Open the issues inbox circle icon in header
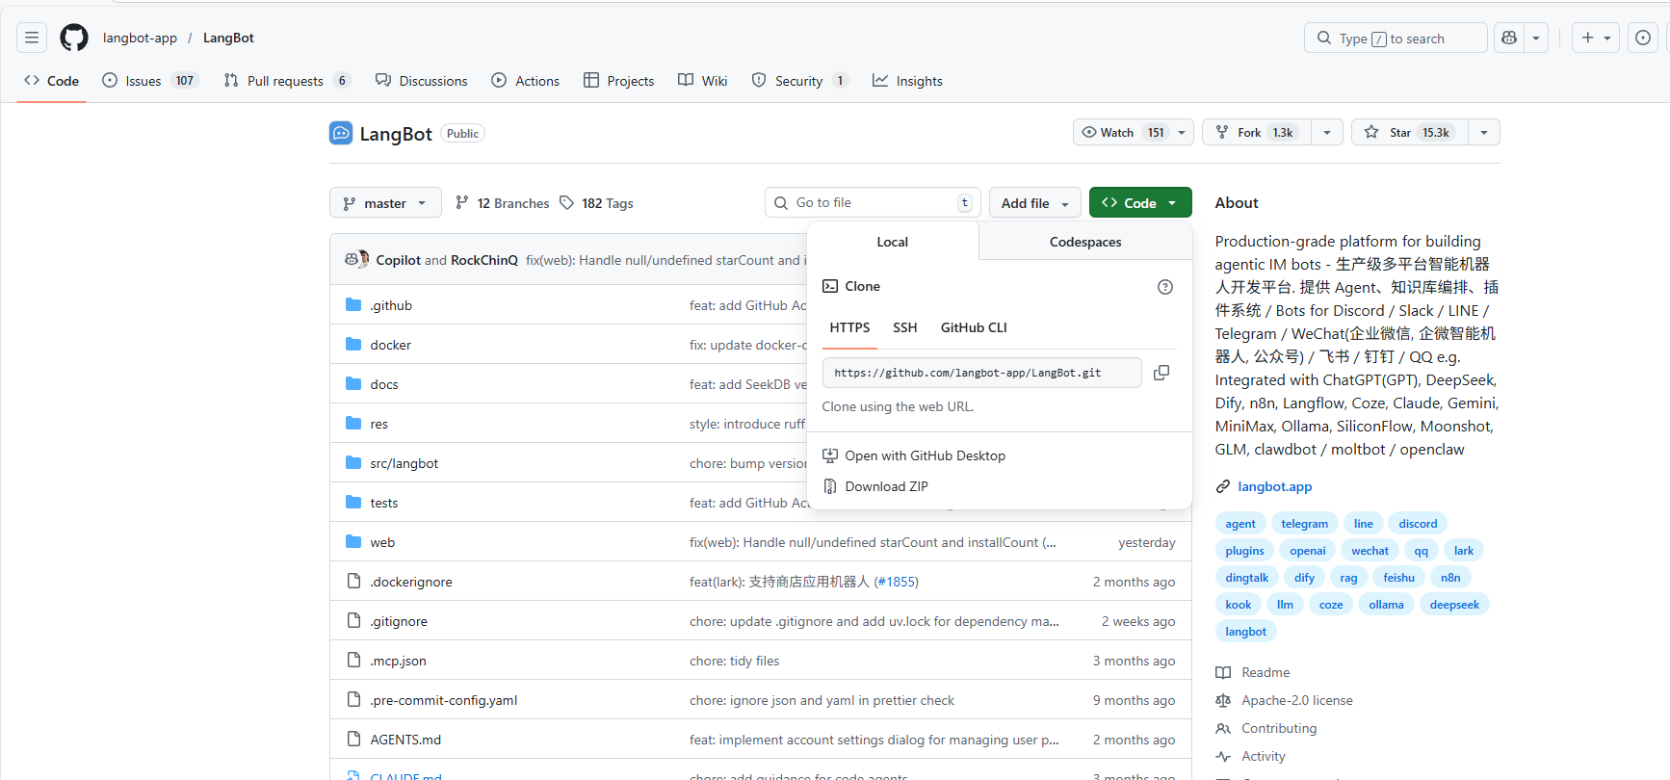 [1643, 38]
